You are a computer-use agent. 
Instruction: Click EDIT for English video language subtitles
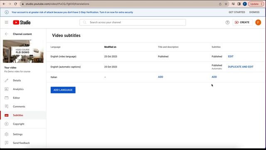[x=231, y=57]
